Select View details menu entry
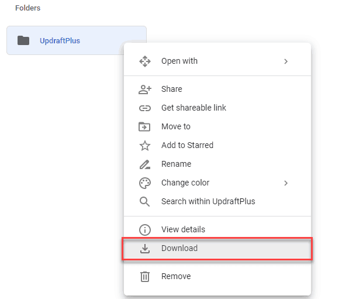This screenshot has width=356, height=299. tap(217, 229)
